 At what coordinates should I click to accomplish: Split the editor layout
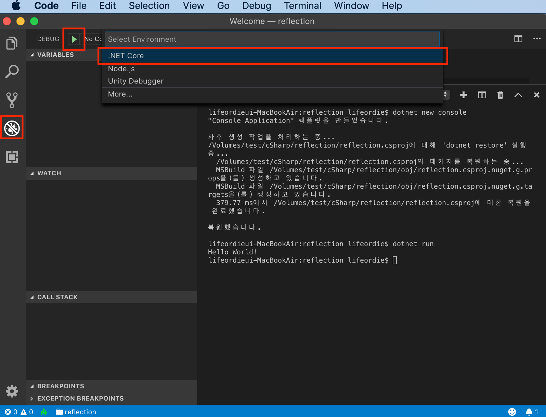click(518, 39)
